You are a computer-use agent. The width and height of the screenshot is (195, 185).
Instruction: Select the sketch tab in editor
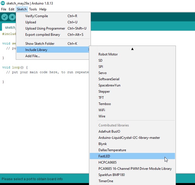[9, 27]
